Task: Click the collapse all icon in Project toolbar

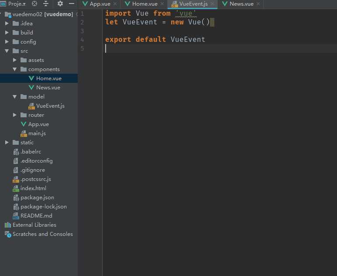Action: (x=46, y=3)
